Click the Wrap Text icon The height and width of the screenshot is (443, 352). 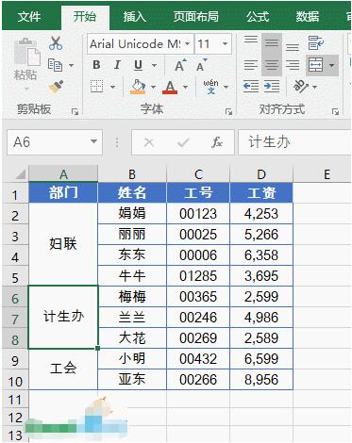(x=315, y=43)
